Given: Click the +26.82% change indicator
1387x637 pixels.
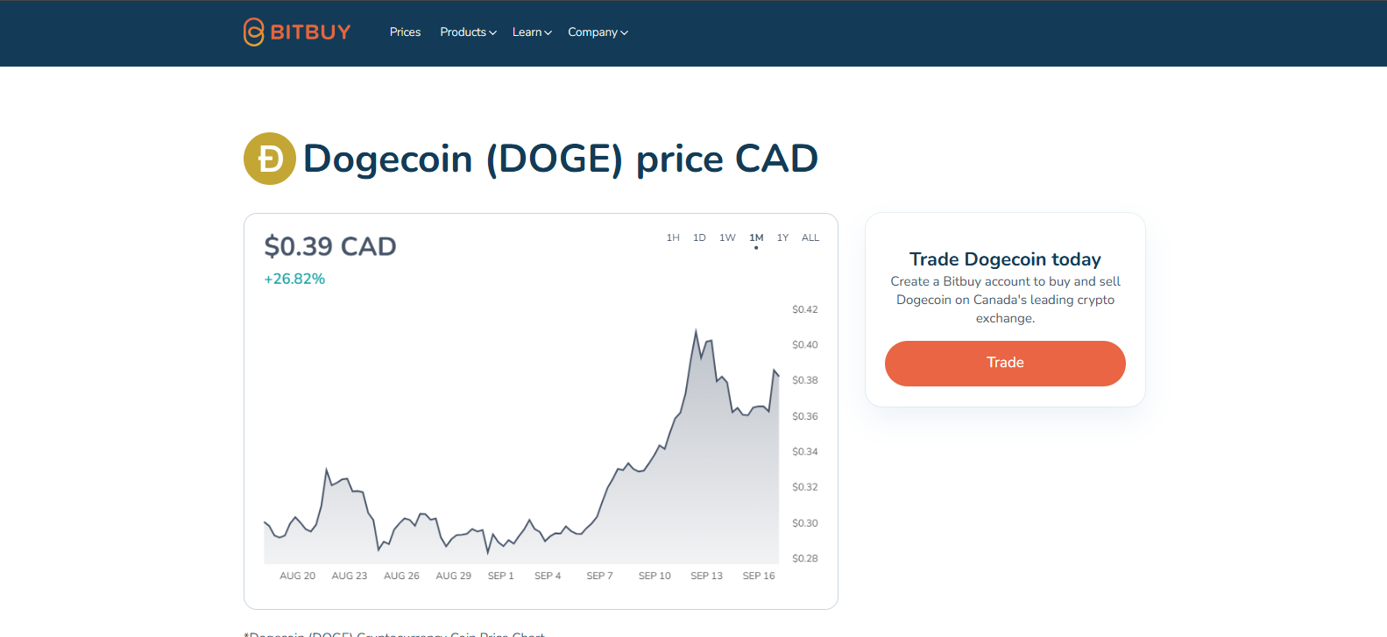Looking at the screenshot, I should (x=294, y=279).
